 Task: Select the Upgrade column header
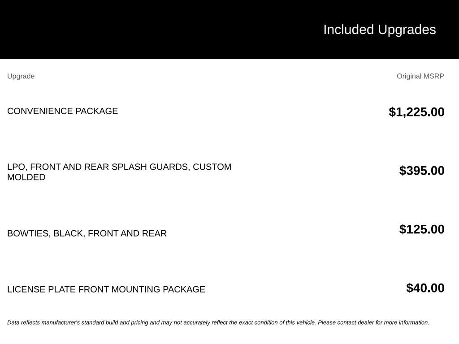tap(21, 76)
